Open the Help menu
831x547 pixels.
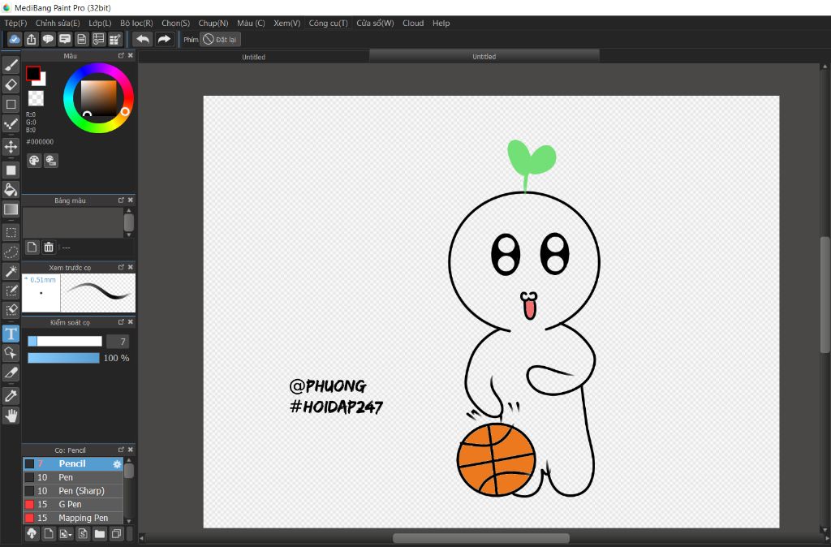click(441, 24)
